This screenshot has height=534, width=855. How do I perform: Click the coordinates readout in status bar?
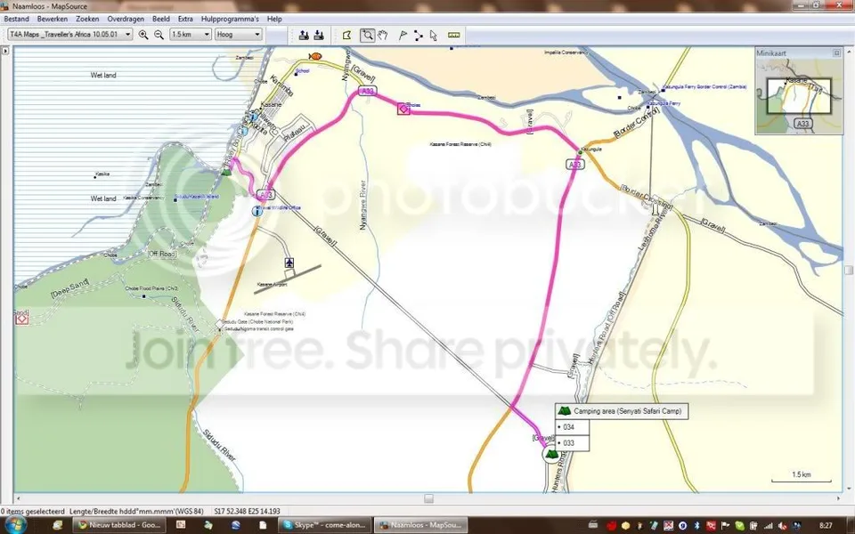(247, 512)
